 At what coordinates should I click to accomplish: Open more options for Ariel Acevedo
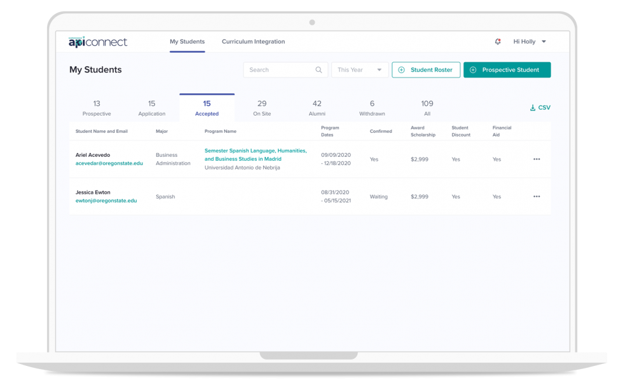coord(537,159)
